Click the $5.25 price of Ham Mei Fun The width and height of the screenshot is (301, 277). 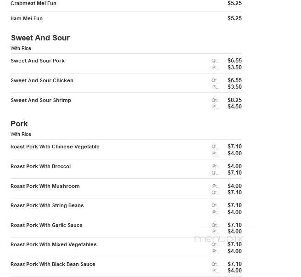coord(234,18)
